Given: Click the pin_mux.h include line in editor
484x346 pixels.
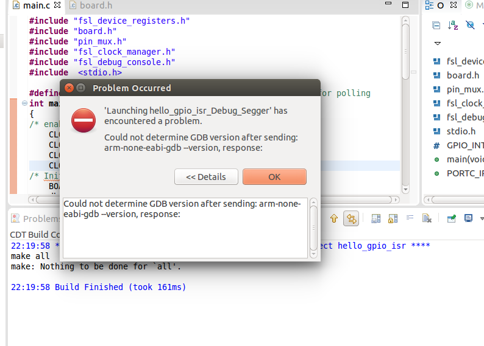Looking at the screenshot, I should click(78, 41).
